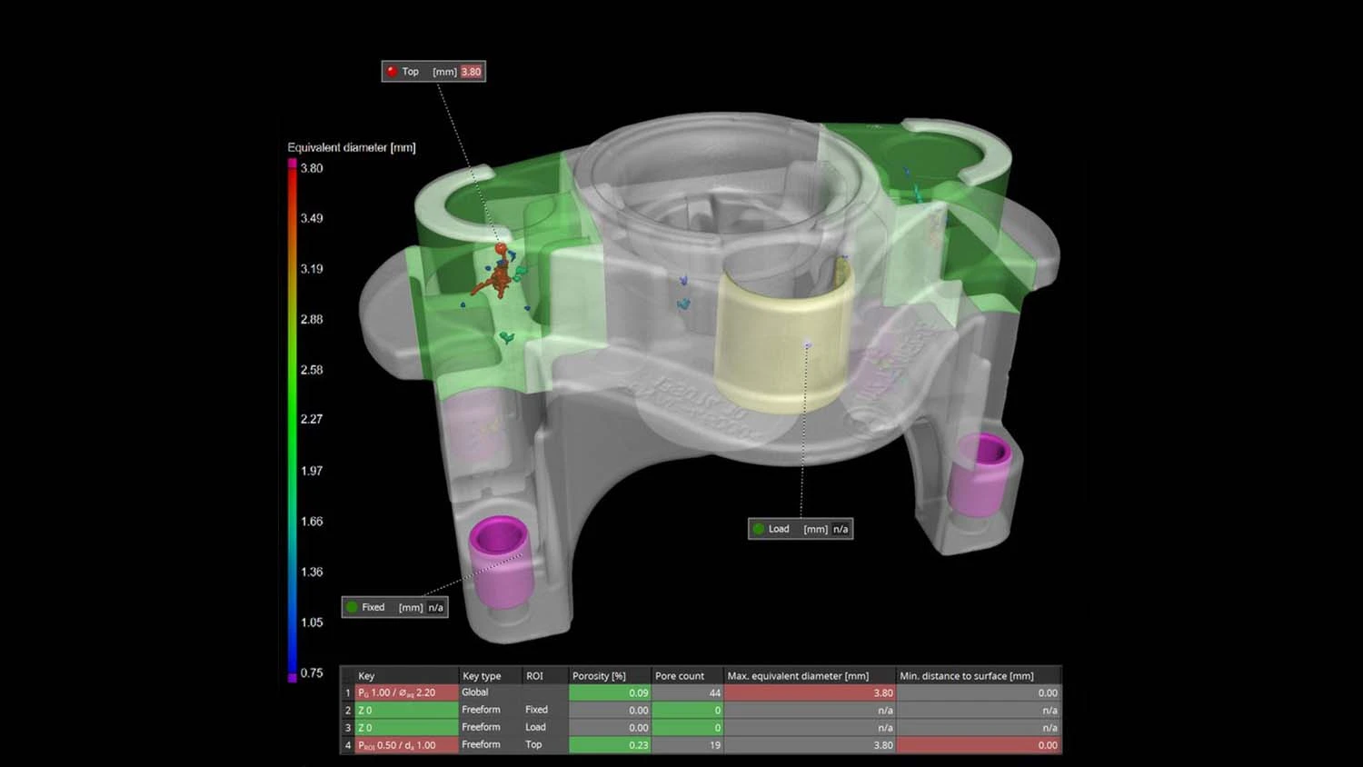The height and width of the screenshot is (767, 1363).
Task: Select the 0.09 porosity cell
Action: 610,692
